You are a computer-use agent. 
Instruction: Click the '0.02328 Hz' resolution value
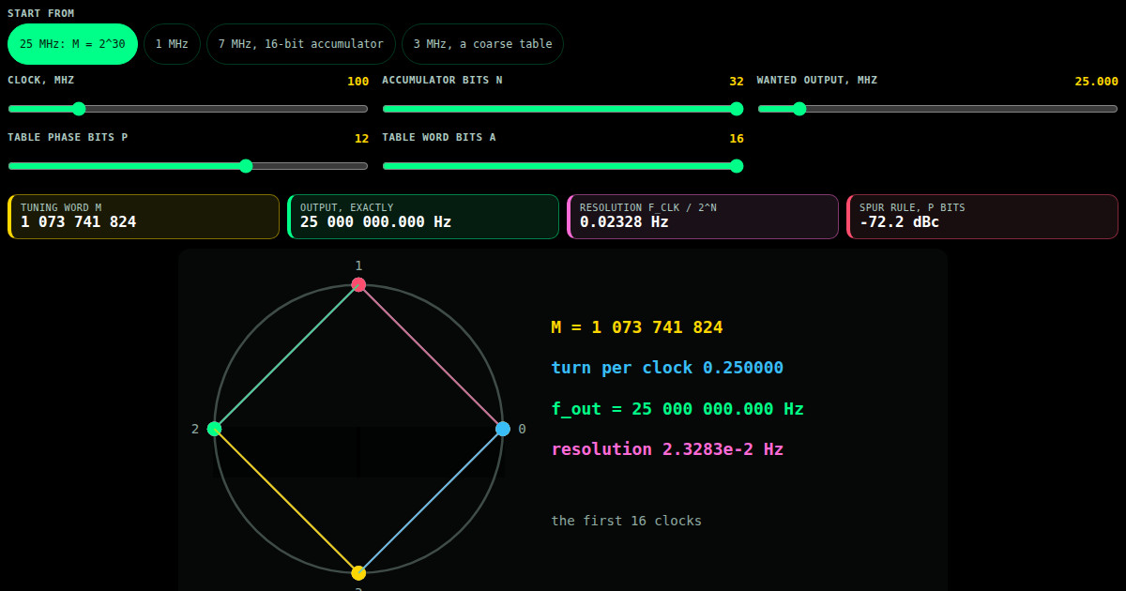pos(624,222)
